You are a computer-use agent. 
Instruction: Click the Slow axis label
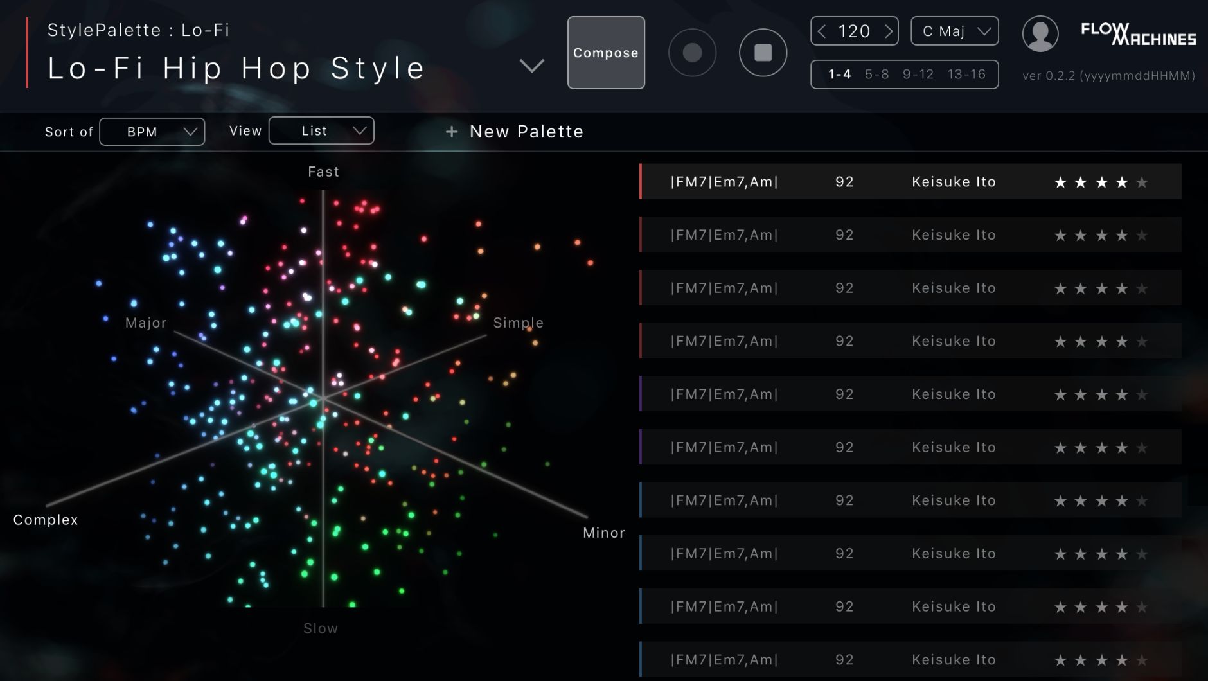click(x=321, y=628)
